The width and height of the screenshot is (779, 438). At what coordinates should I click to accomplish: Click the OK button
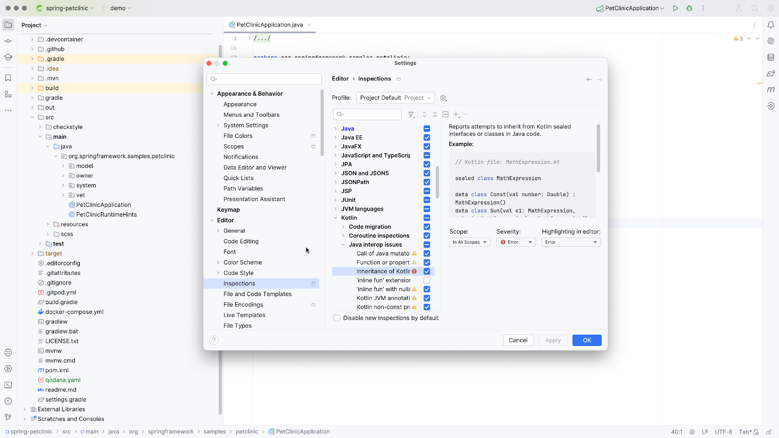[x=587, y=340]
